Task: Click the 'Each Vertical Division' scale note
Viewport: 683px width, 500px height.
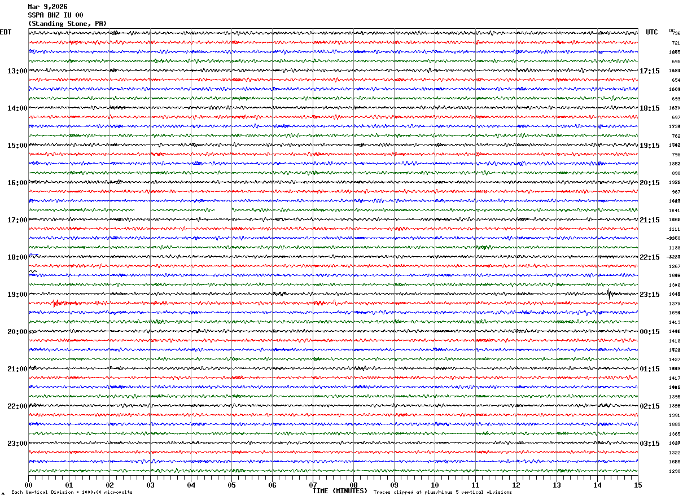Action: (72, 493)
